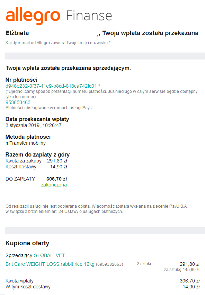205x295 pixels.
Task: Click the offer ID (6959382663)
Action: tap(109, 264)
